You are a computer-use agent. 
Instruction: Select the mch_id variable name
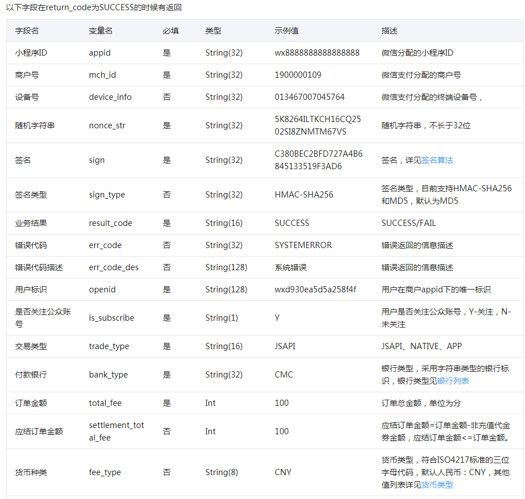pyautogui.click(x=102, y=75)
